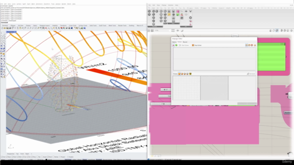Enable End osnap checkbox
This screenshot has width=294, height=165.
2,157
